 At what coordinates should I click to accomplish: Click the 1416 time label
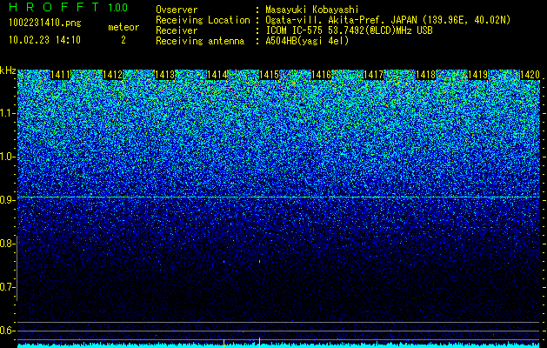tap(321, 75)
